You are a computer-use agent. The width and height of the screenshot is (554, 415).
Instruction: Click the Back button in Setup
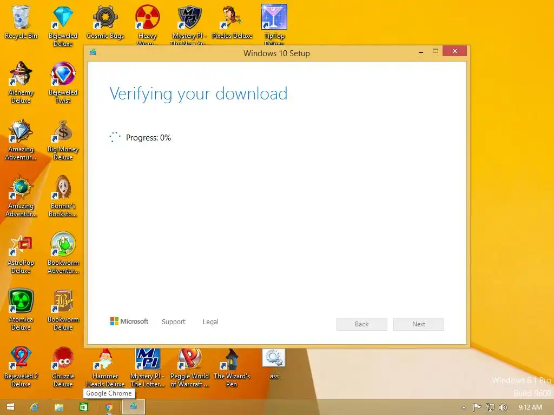[x=362, y=324]
